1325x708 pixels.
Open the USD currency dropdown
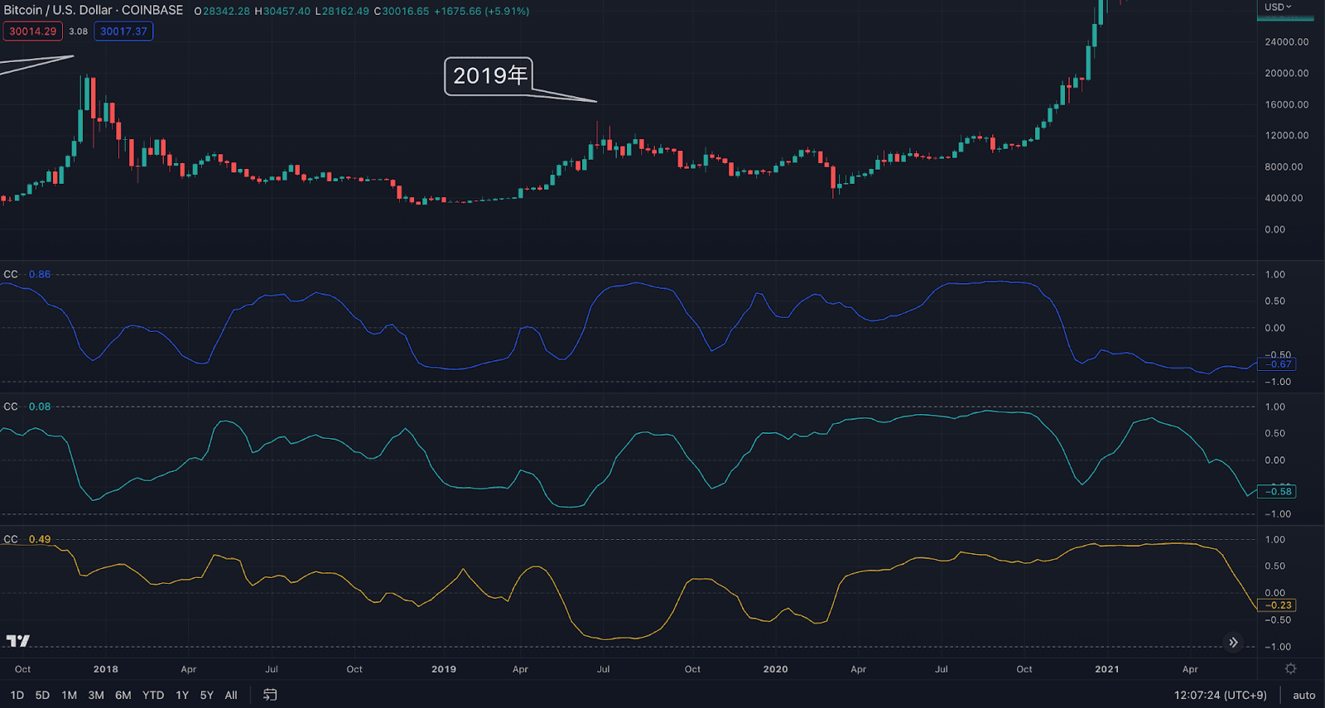[1278, 7]
